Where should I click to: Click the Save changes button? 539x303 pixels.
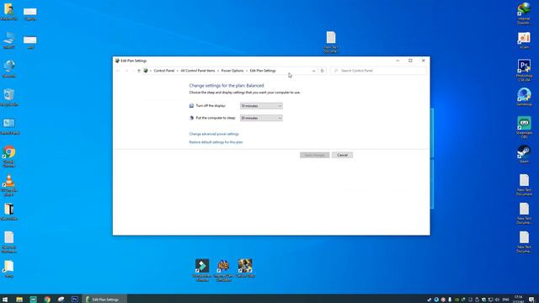(314, 155)
